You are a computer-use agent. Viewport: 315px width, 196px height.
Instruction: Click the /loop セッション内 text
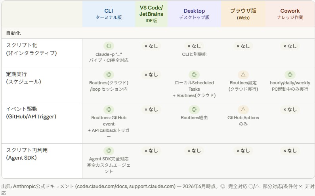tap(109, 89)
